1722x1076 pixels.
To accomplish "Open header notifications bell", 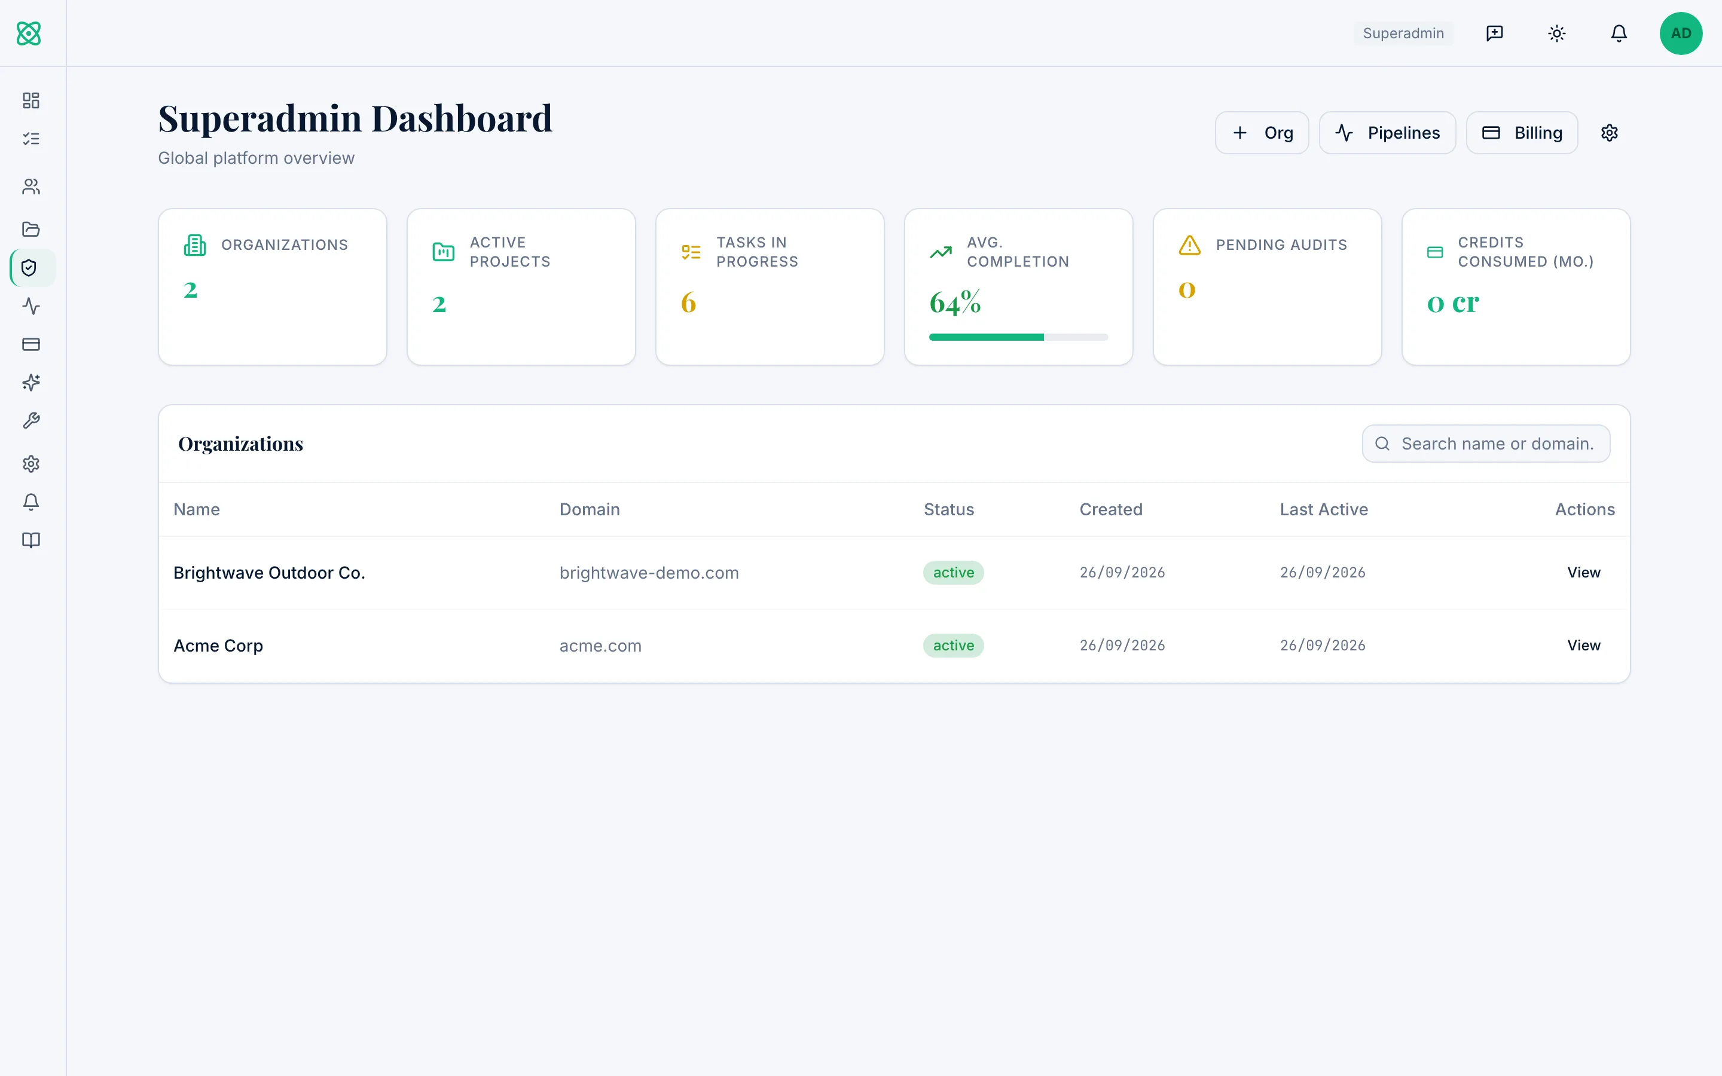I will 1619,33.
